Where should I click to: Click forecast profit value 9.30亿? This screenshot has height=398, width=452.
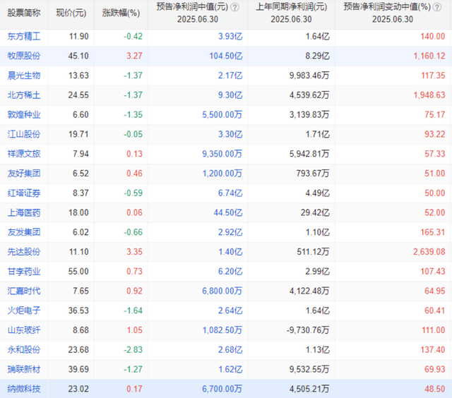(230, 95)
